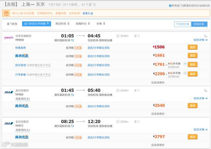Image resolution: width=211 pixels, height=149 pixels.
Task: Click the 大礼包 tag on ¥2290 fare
Action: point(78,74)
